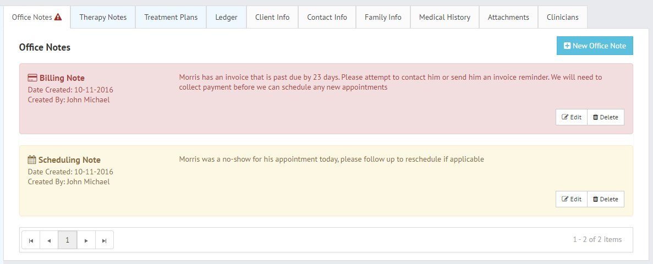653x264 pixels.
Task: Click the Scheduling Note calendar icon
Action: 32,160
